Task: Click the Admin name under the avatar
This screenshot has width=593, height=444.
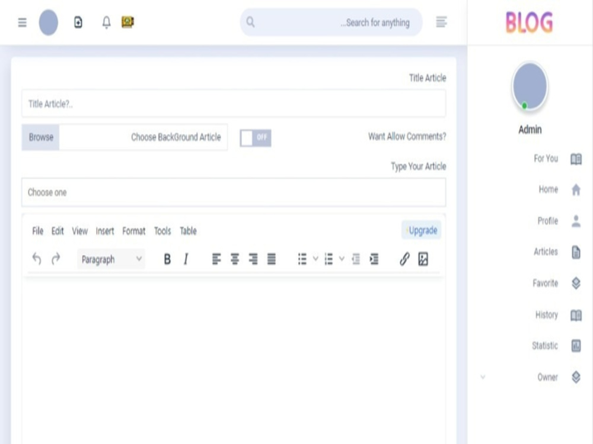Action: point(530,130)
